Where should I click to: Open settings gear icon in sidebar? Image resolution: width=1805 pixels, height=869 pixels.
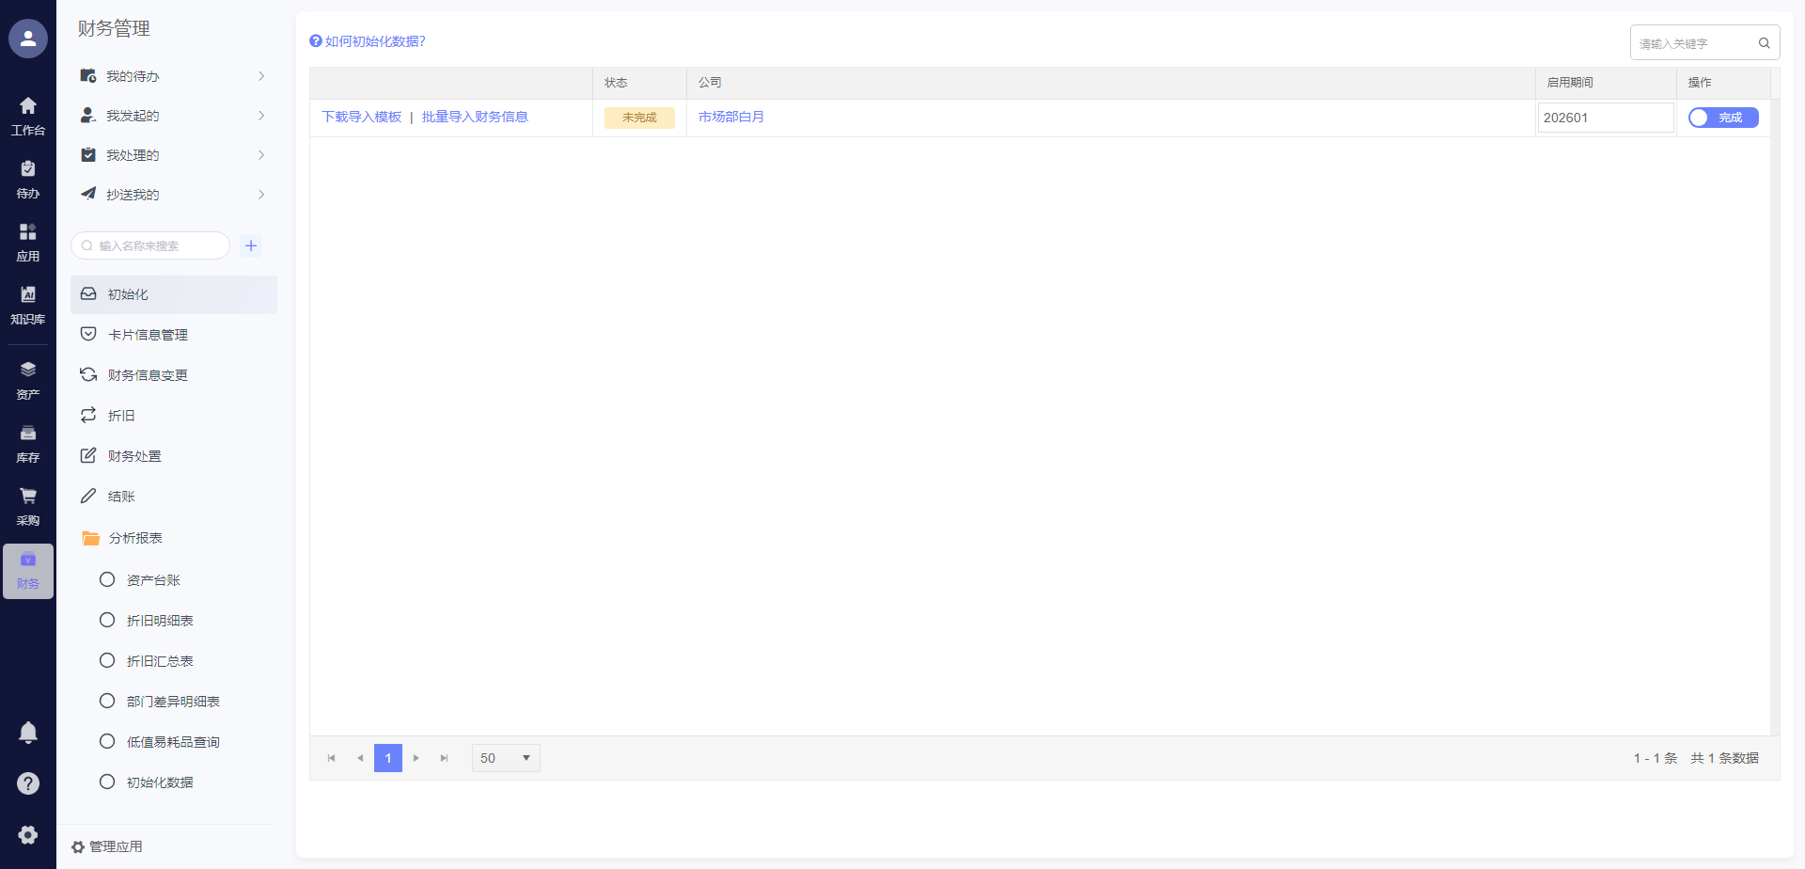[28, 834]
